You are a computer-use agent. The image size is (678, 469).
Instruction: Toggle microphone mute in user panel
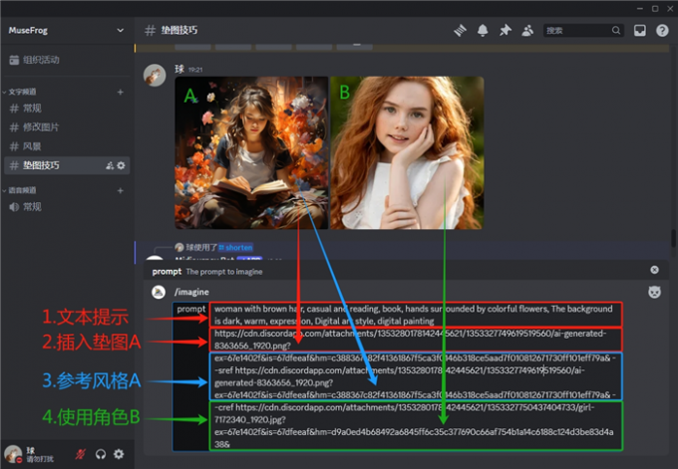click(x=80, y=454)
